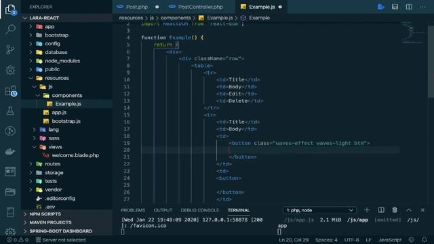This screenshot has height=244, width=434.
Task: Open the OUTPUT panel tab
Action: click(x=163, y=210)
